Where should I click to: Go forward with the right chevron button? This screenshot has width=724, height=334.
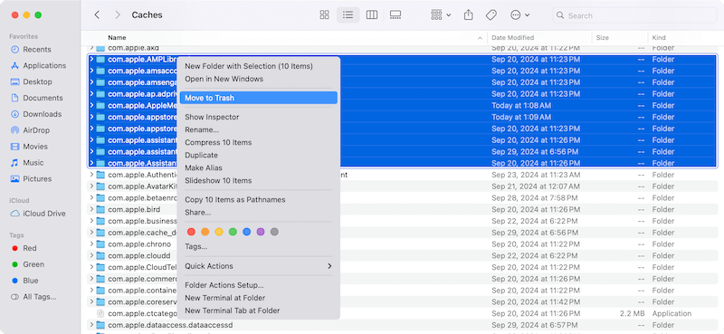[118, 15]
